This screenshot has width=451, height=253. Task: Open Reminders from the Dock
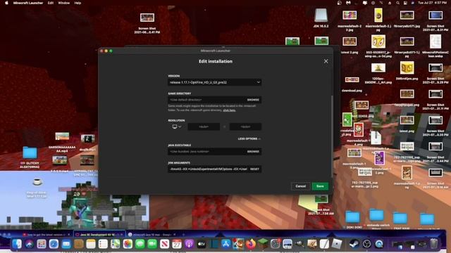point(103,244)
